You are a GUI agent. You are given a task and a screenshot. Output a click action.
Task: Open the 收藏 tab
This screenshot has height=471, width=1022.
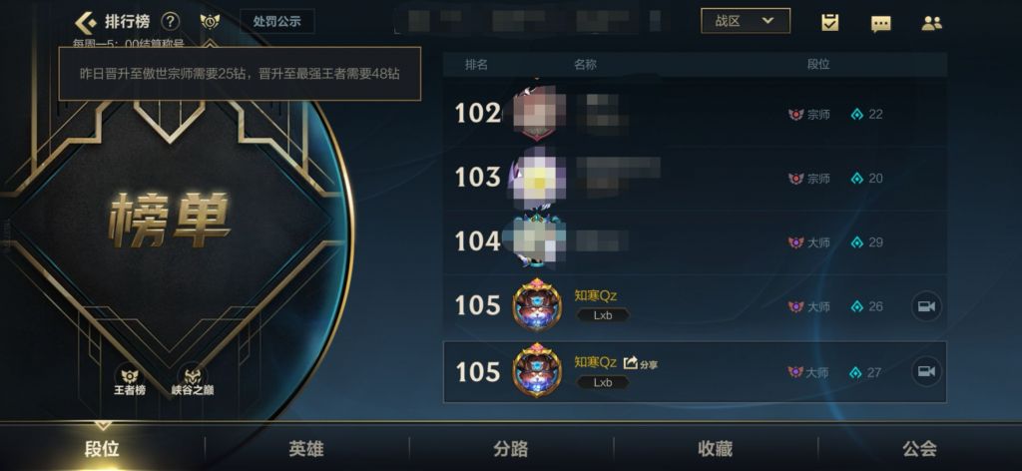(715, 448)
